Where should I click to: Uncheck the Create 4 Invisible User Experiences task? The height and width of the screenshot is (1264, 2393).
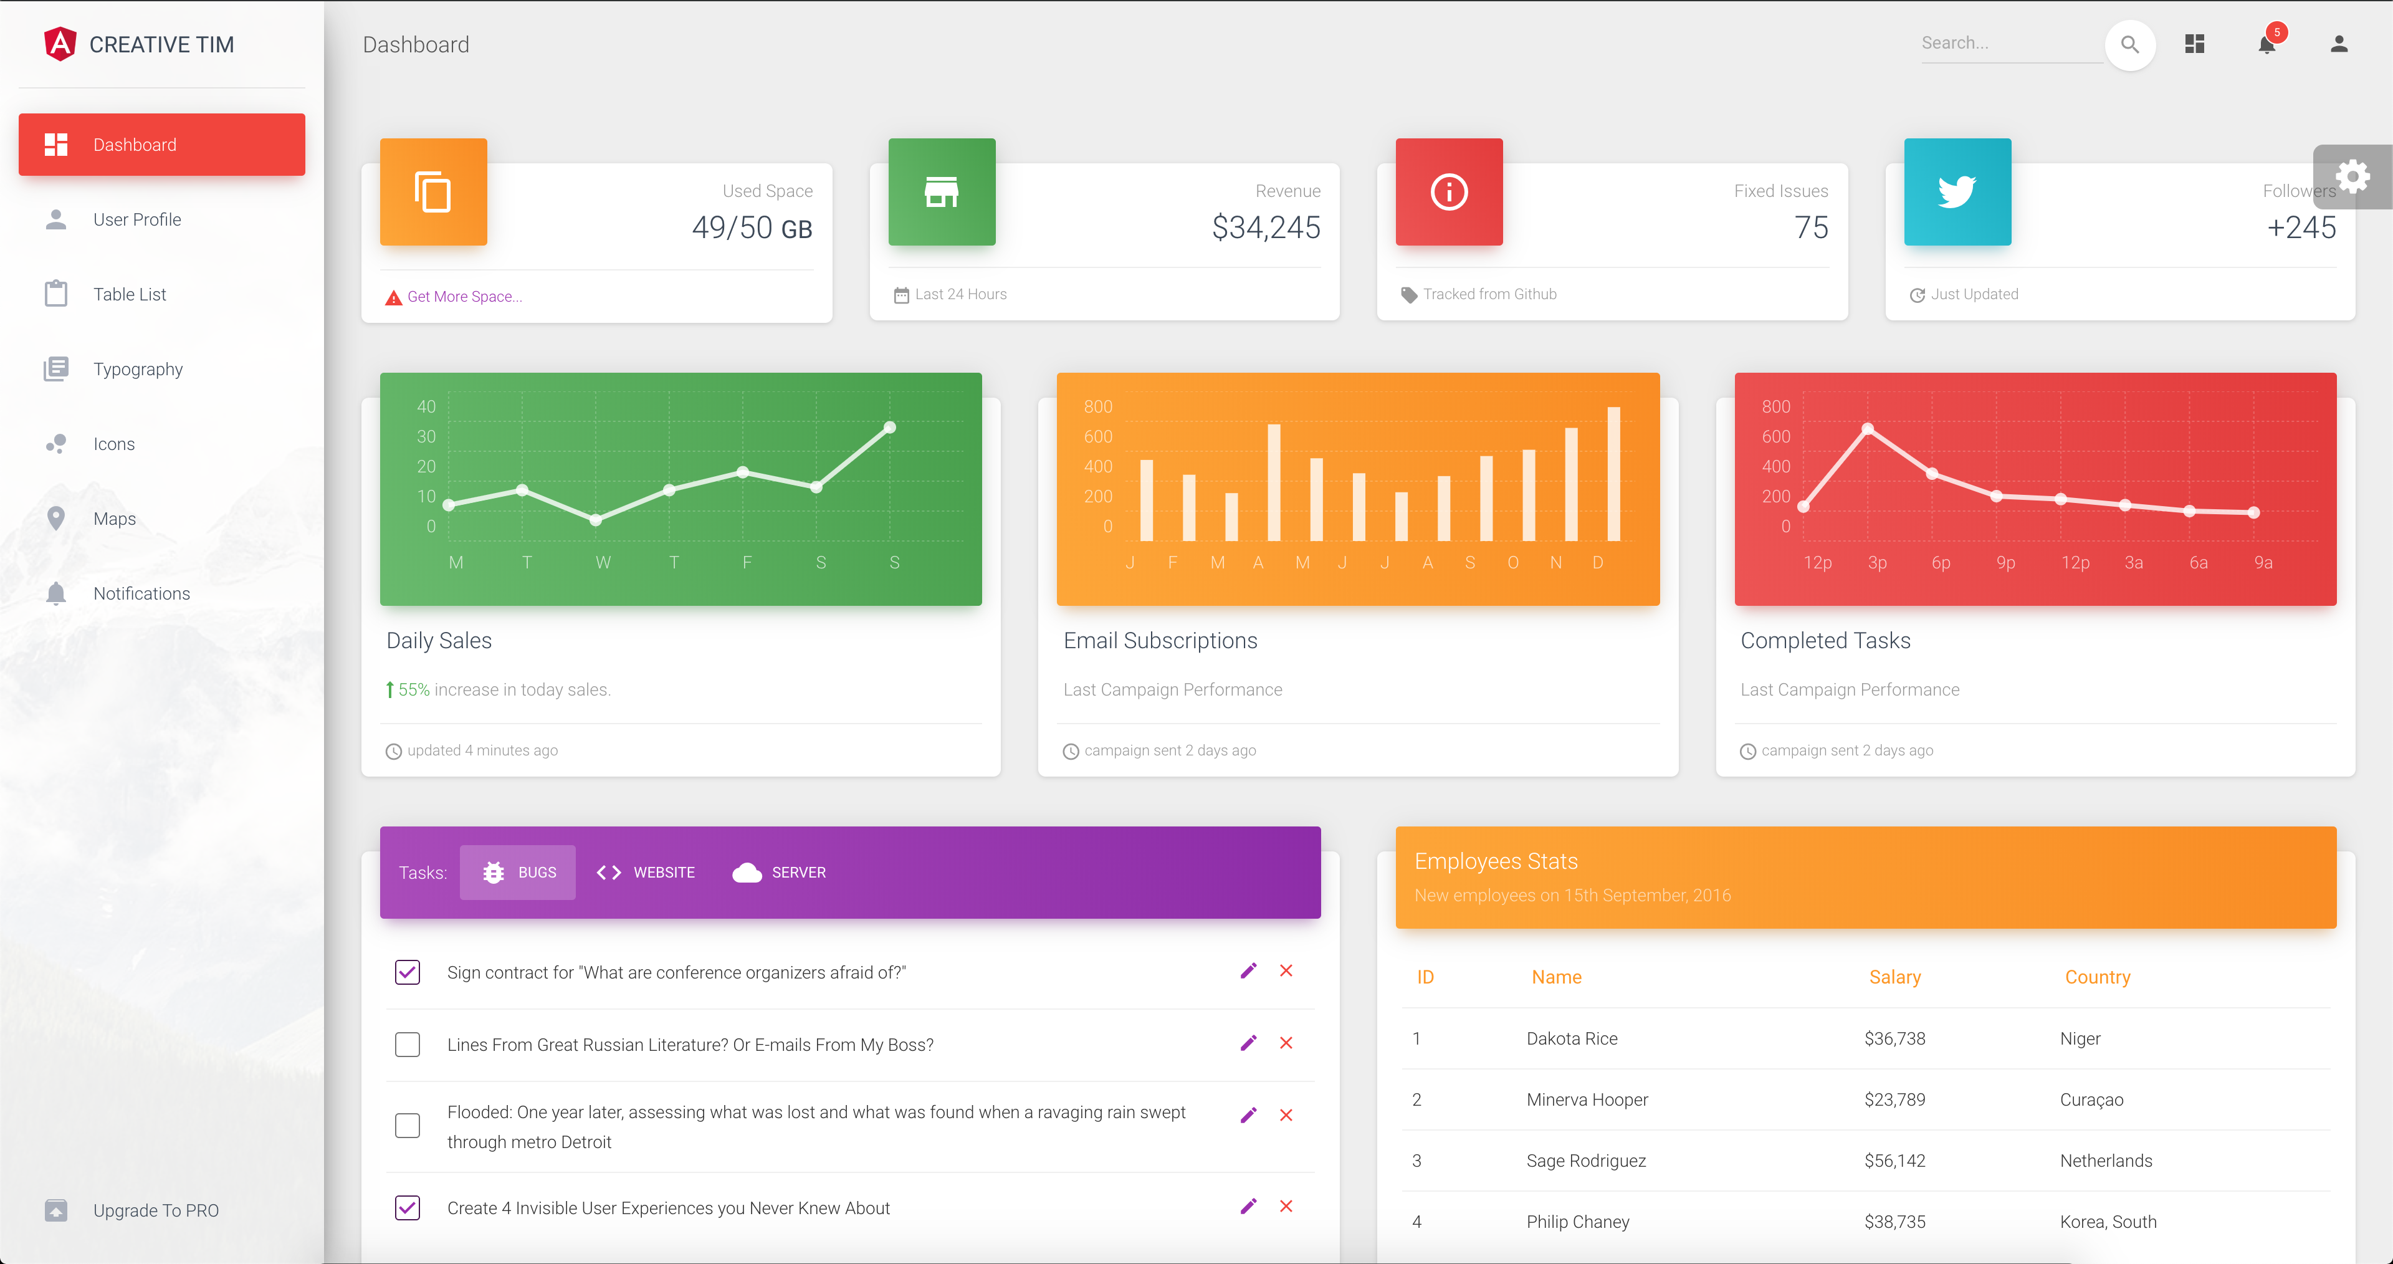(407, 1207)
